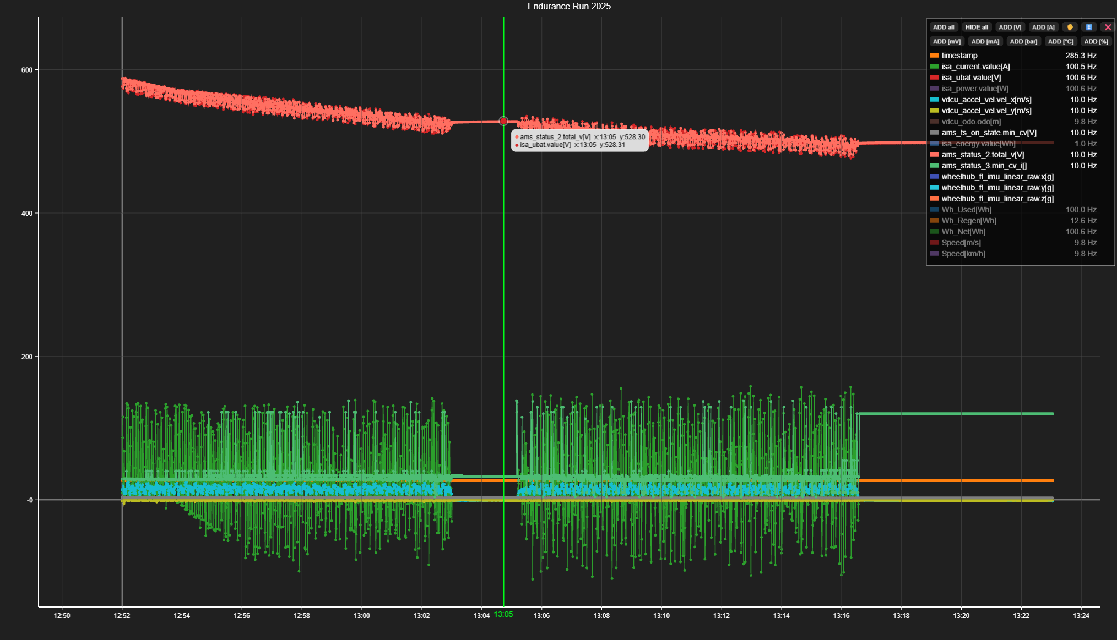Click the orange timestamp color swatch
This screenshot has height=640, width=1117.
934,56
